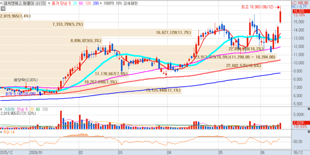Click the square marker before RSI 14

click(2, 132)
